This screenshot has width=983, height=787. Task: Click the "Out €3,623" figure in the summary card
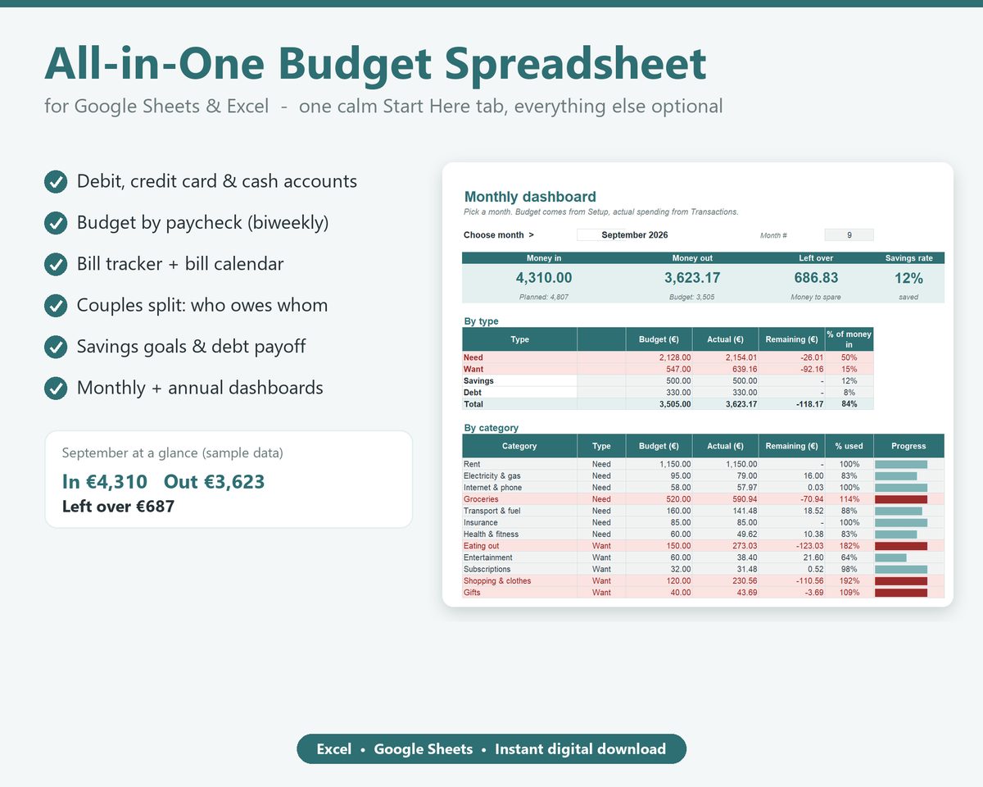pyautogui.click(x=215, y=481)
